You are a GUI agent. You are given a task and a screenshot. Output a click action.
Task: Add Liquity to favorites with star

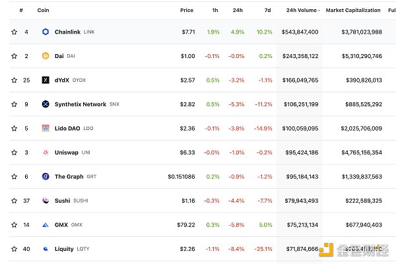click(x=14, y=249)
